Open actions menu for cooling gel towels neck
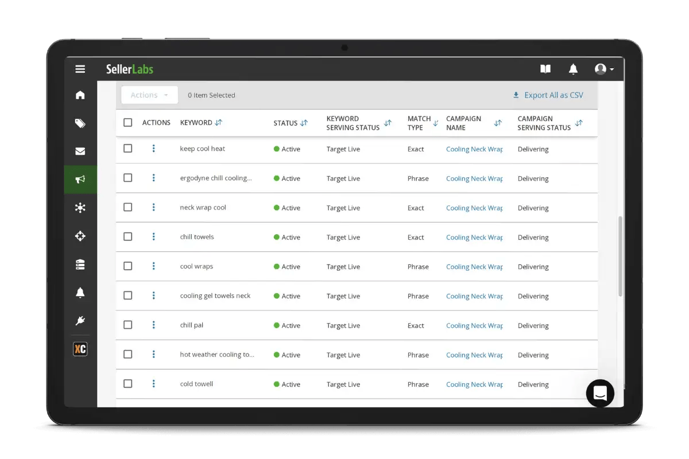The height and width of the screenshot is (459, 689). click(153, 295)
